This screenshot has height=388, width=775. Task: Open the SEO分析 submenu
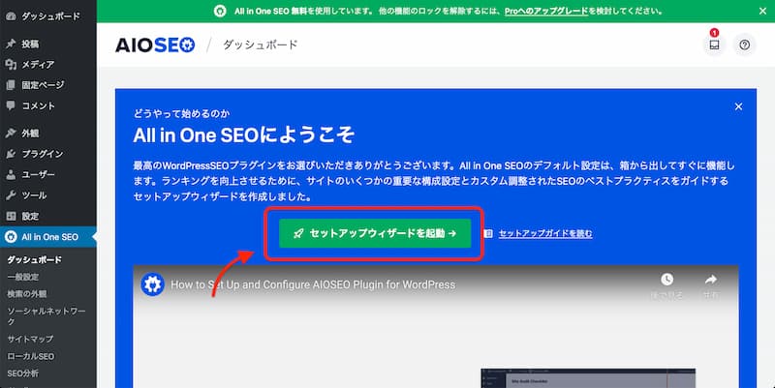coord(22,373)
